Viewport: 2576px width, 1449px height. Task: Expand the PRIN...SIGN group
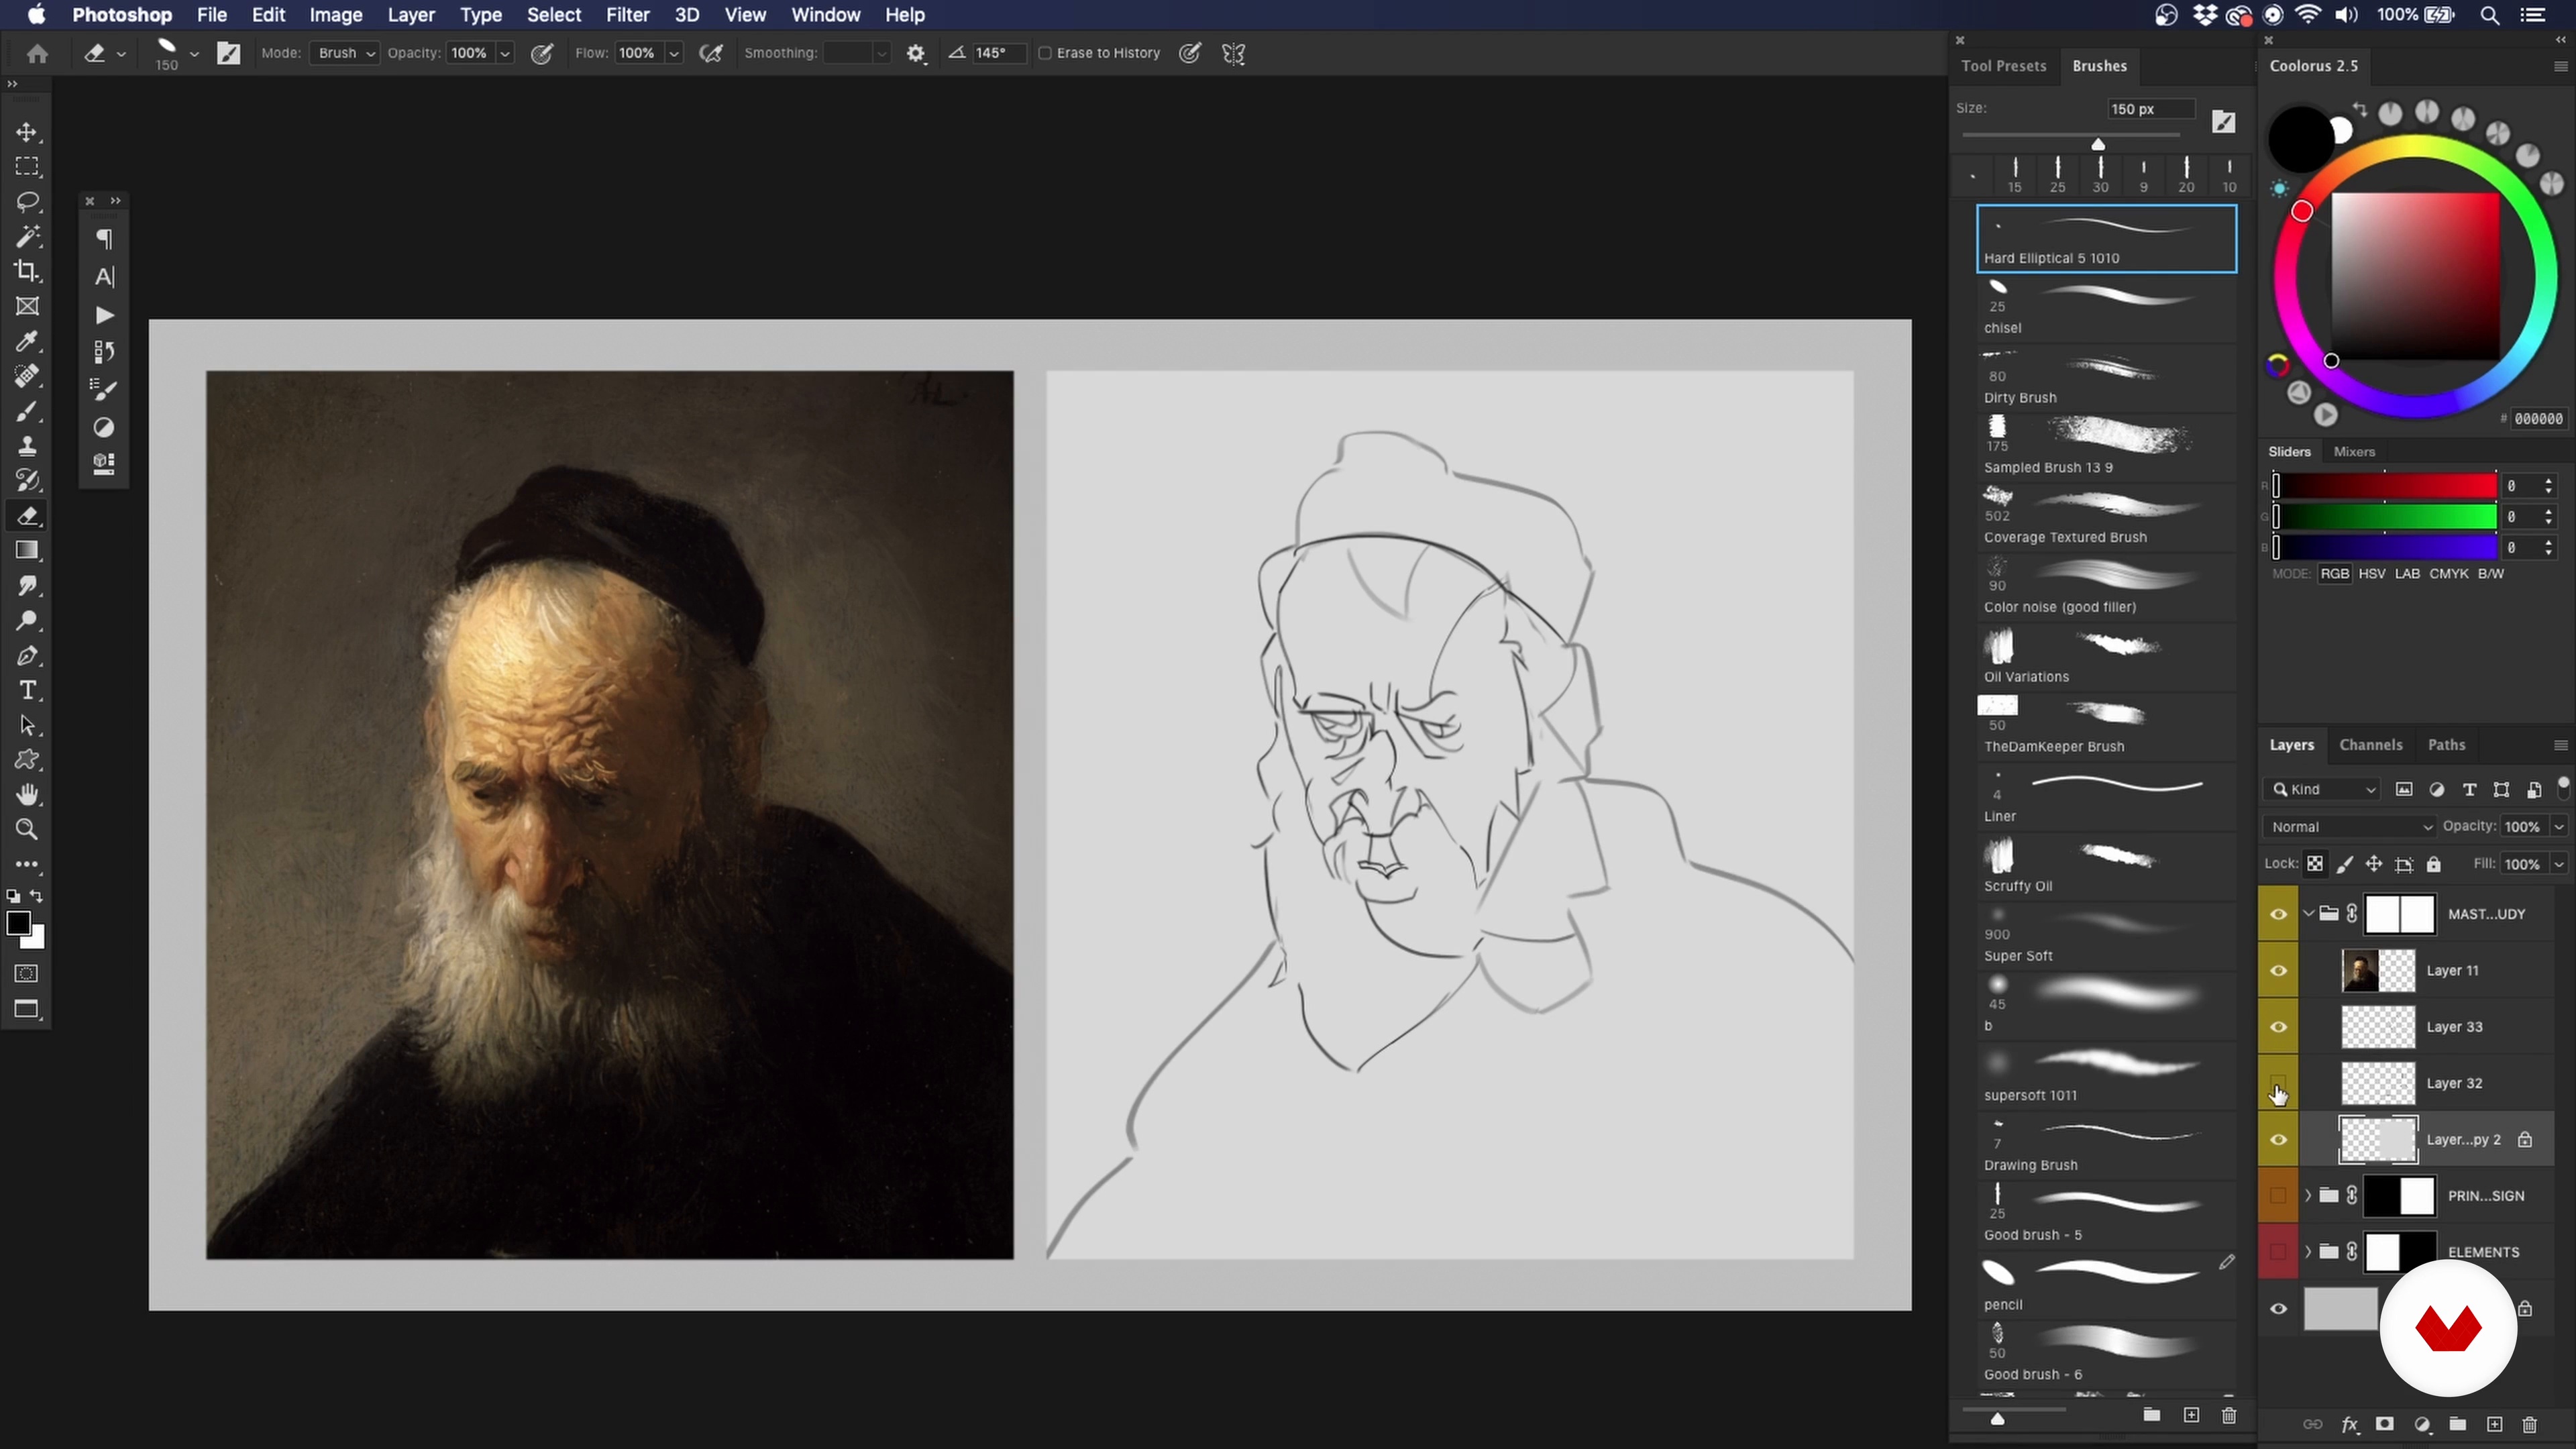point(2308,1196)
